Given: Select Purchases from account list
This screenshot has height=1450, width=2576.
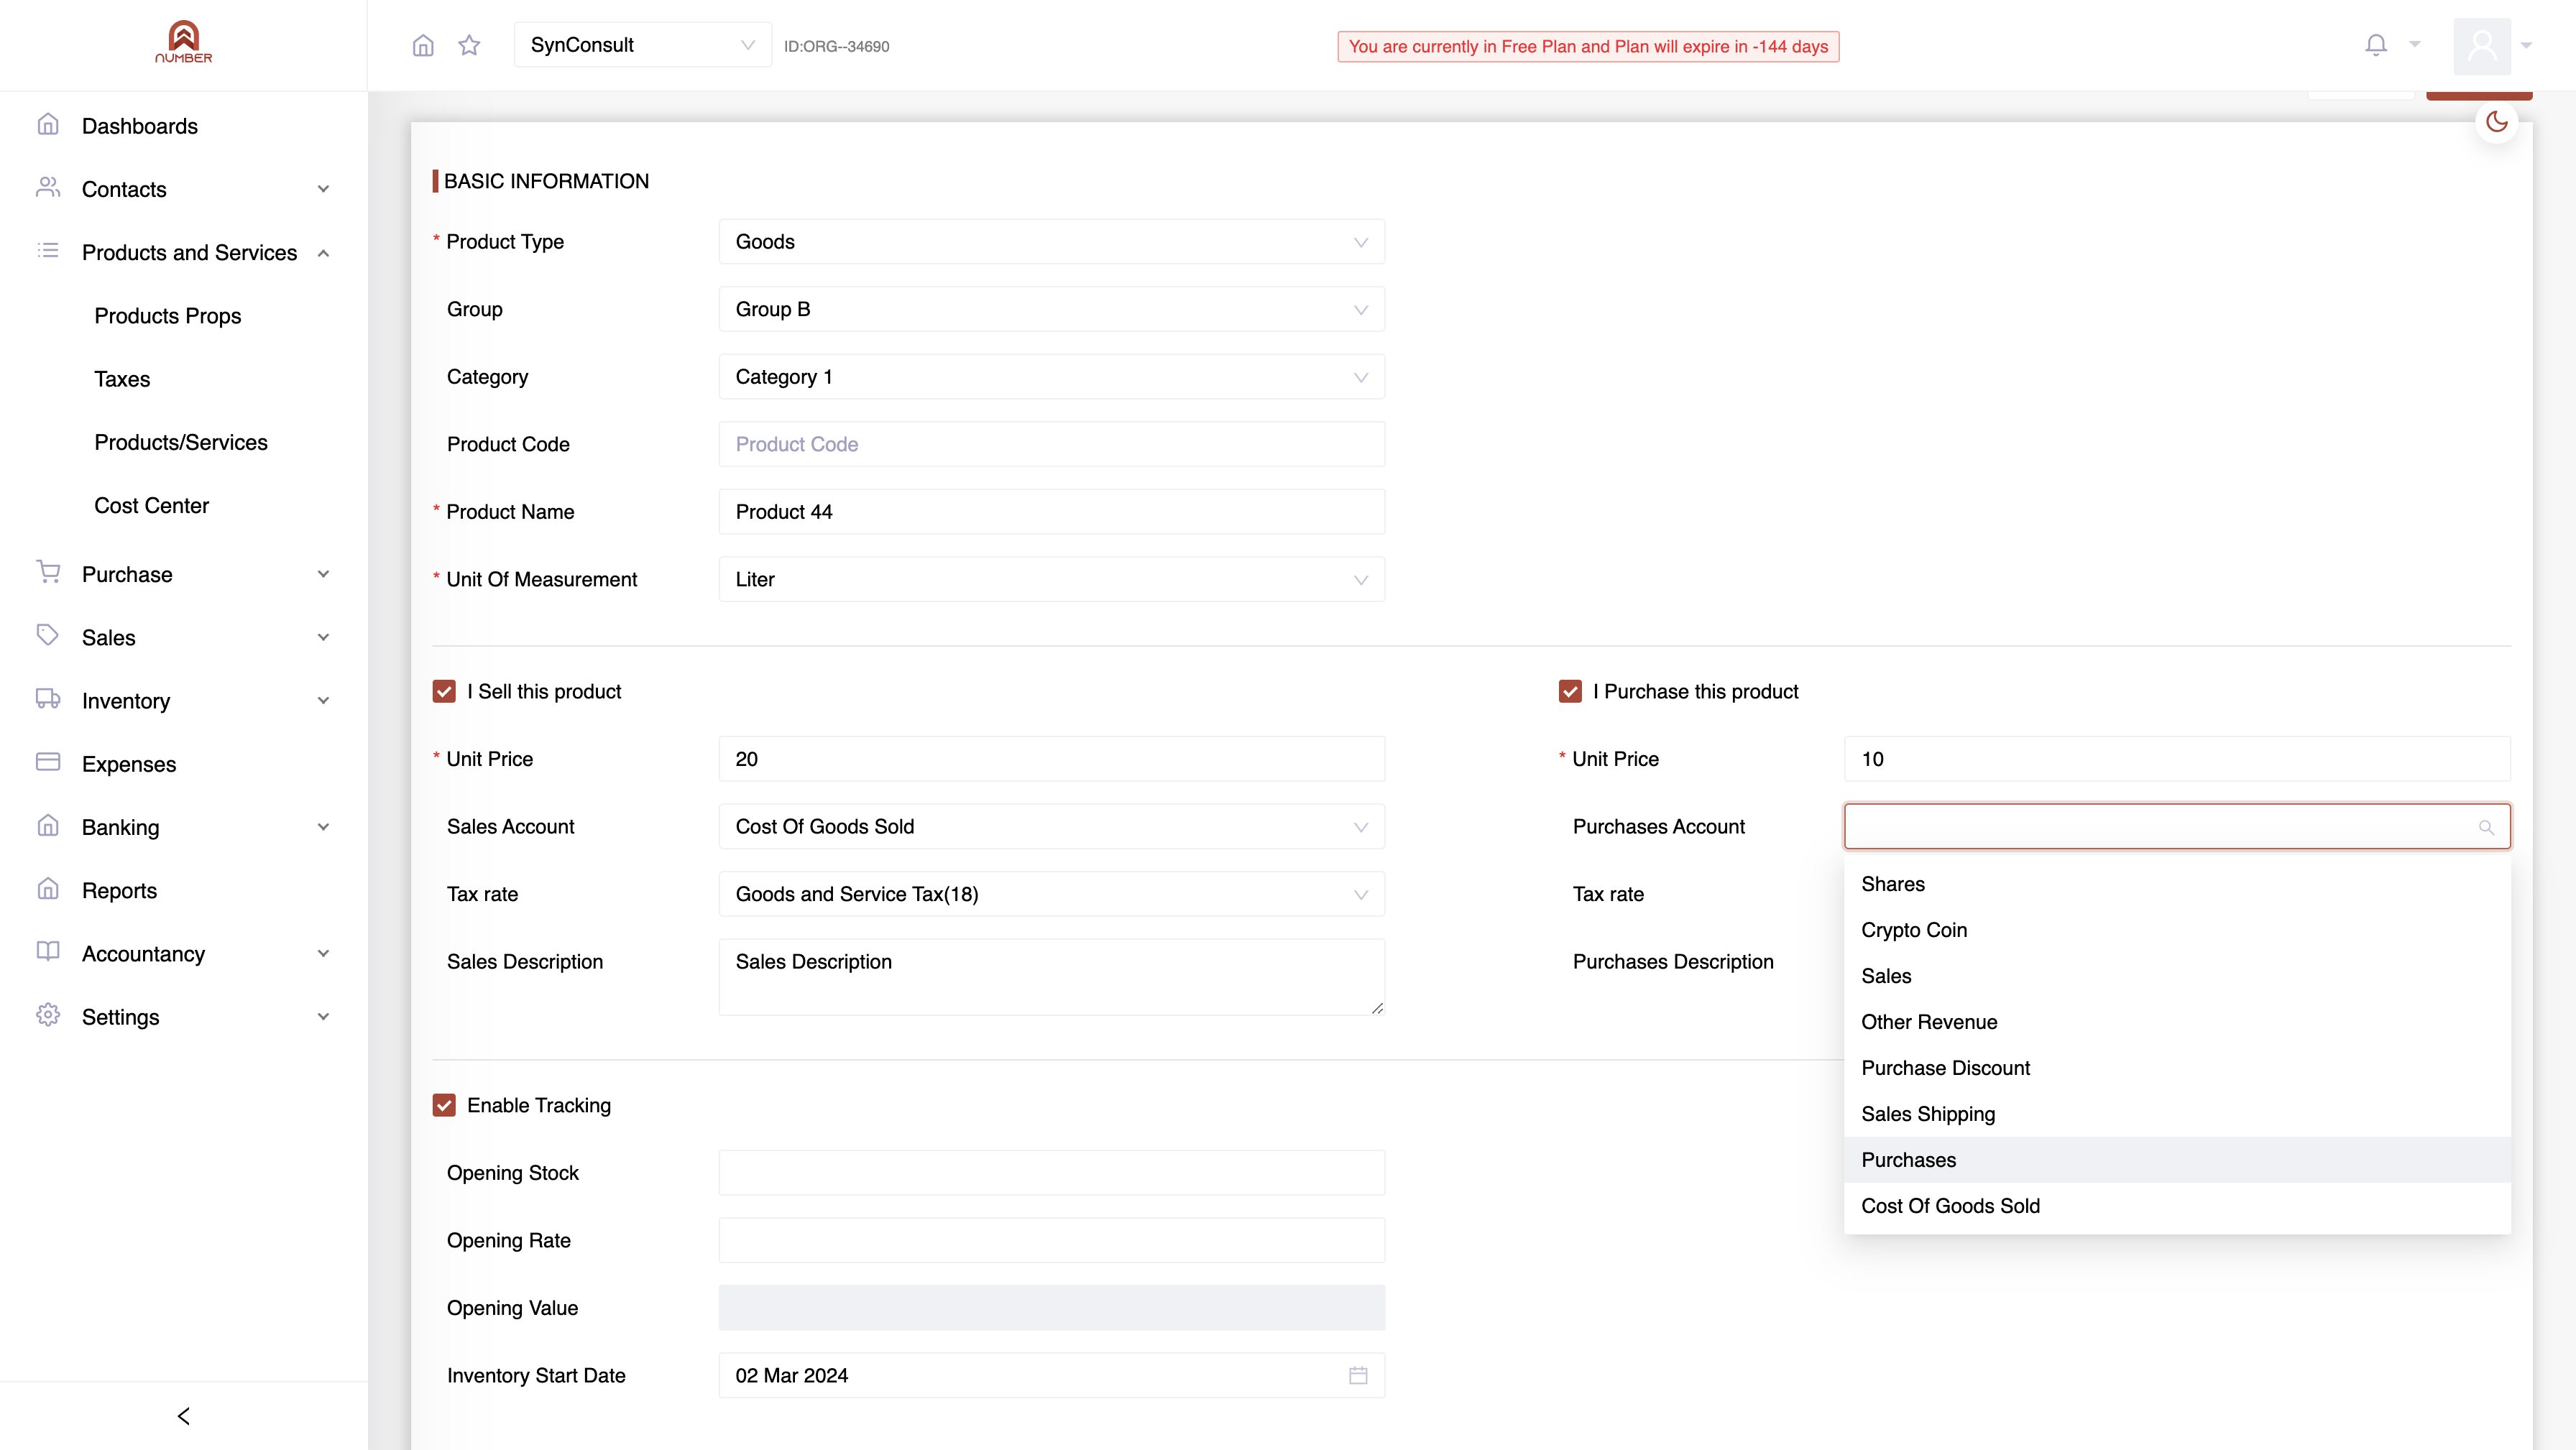Looking at the screenshot, I should 2177,1160.
